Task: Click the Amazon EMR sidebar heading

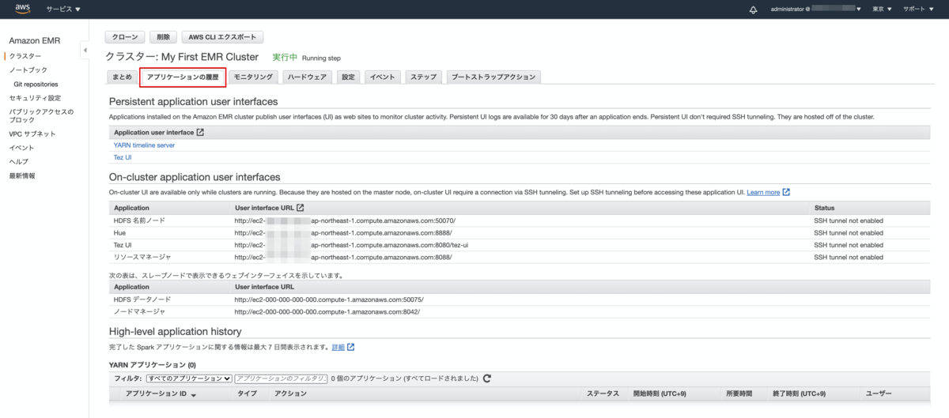Action: click(x=34, y=40)
